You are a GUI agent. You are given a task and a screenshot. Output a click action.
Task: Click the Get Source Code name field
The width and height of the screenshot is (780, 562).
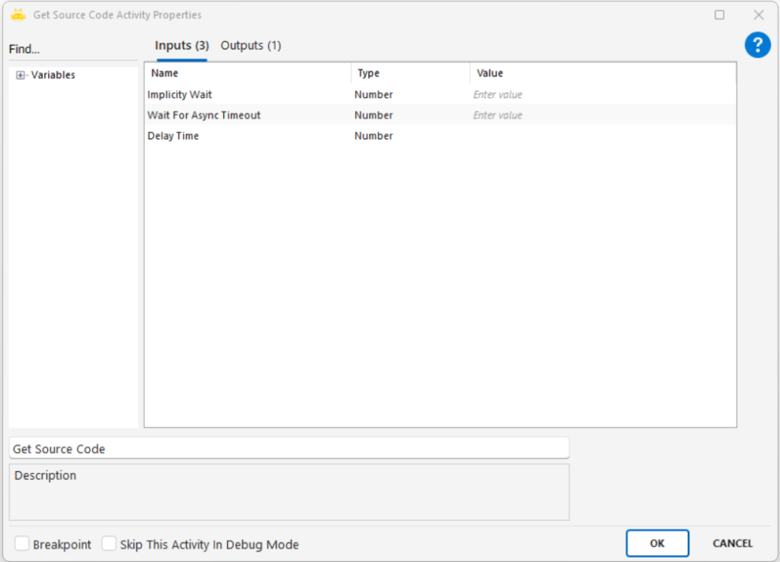click(x=289, y=449)
